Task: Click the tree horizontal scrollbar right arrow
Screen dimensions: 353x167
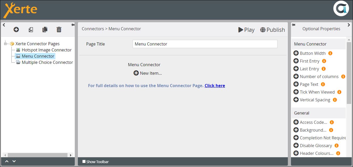Action: [71, 155]
